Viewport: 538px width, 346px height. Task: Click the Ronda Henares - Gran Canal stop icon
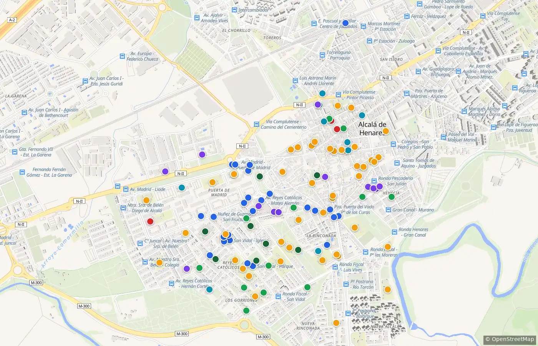394,232
